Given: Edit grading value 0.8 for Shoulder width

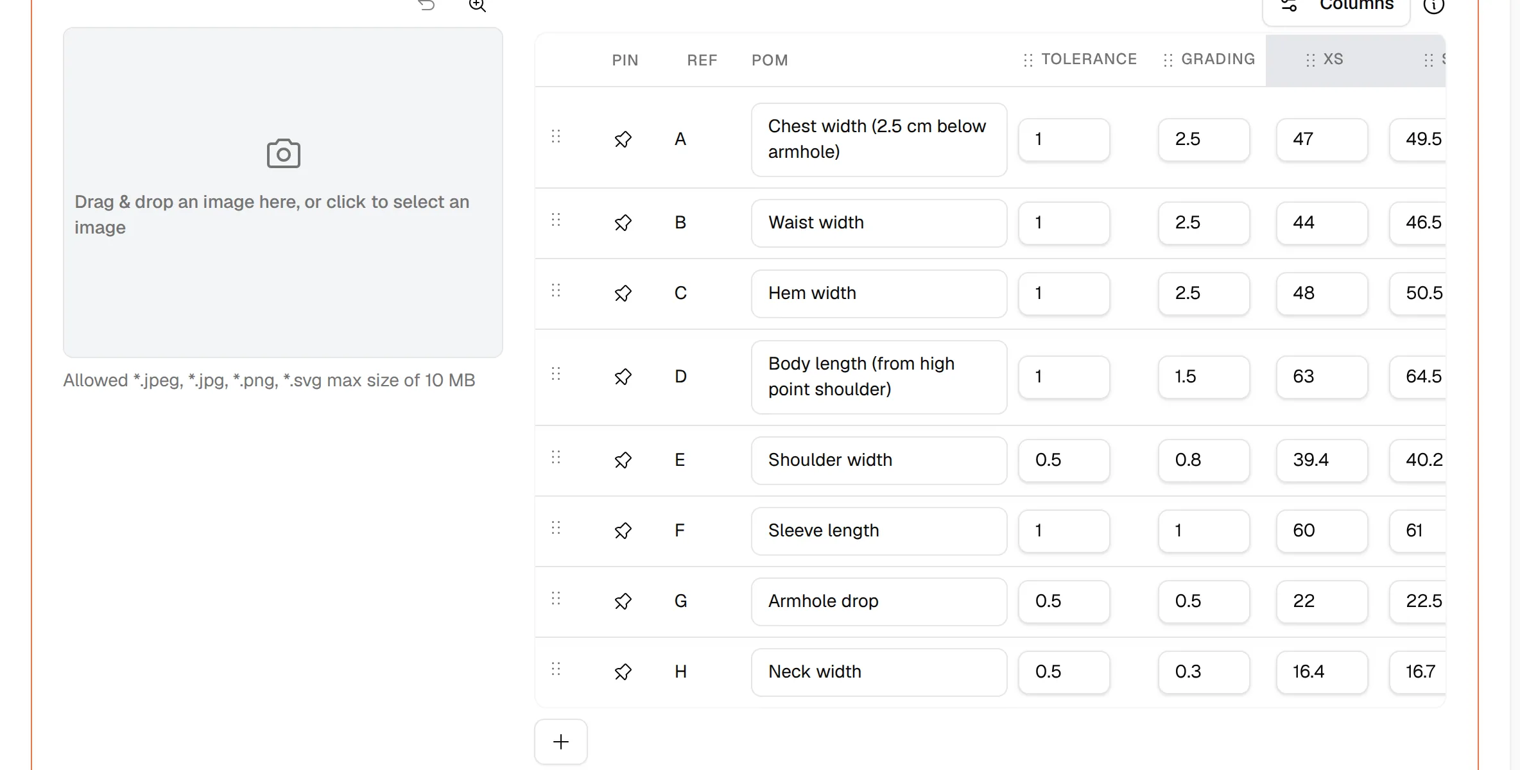Looking at the screenshot, I should (1204, 460).
